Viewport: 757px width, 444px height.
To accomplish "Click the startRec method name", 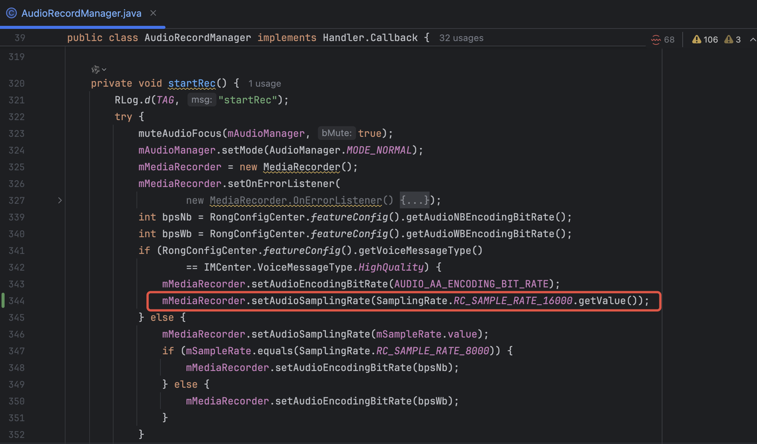I will pos(192,84).
